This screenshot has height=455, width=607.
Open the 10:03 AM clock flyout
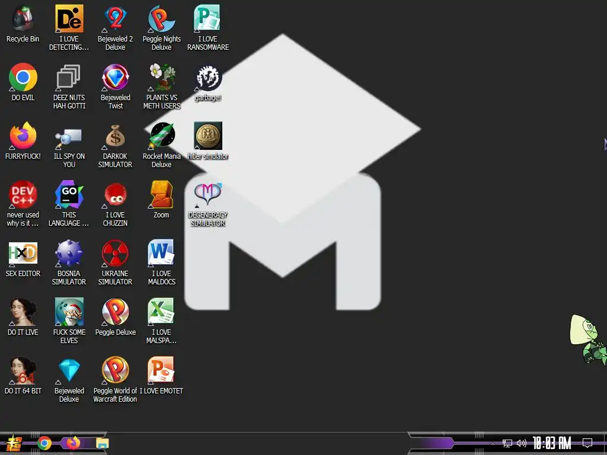point(552,443)
